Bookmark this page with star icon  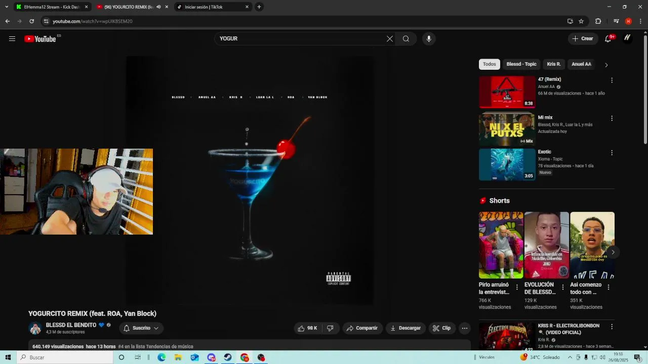tap(581, 21)
